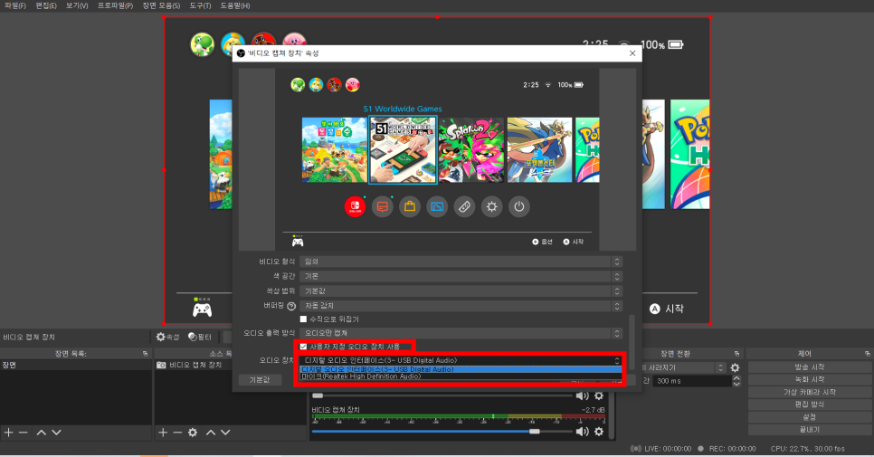Click 끝내기 to exit OBS
874x457 pixels.
pyautogui.click(x=810, y=430)
